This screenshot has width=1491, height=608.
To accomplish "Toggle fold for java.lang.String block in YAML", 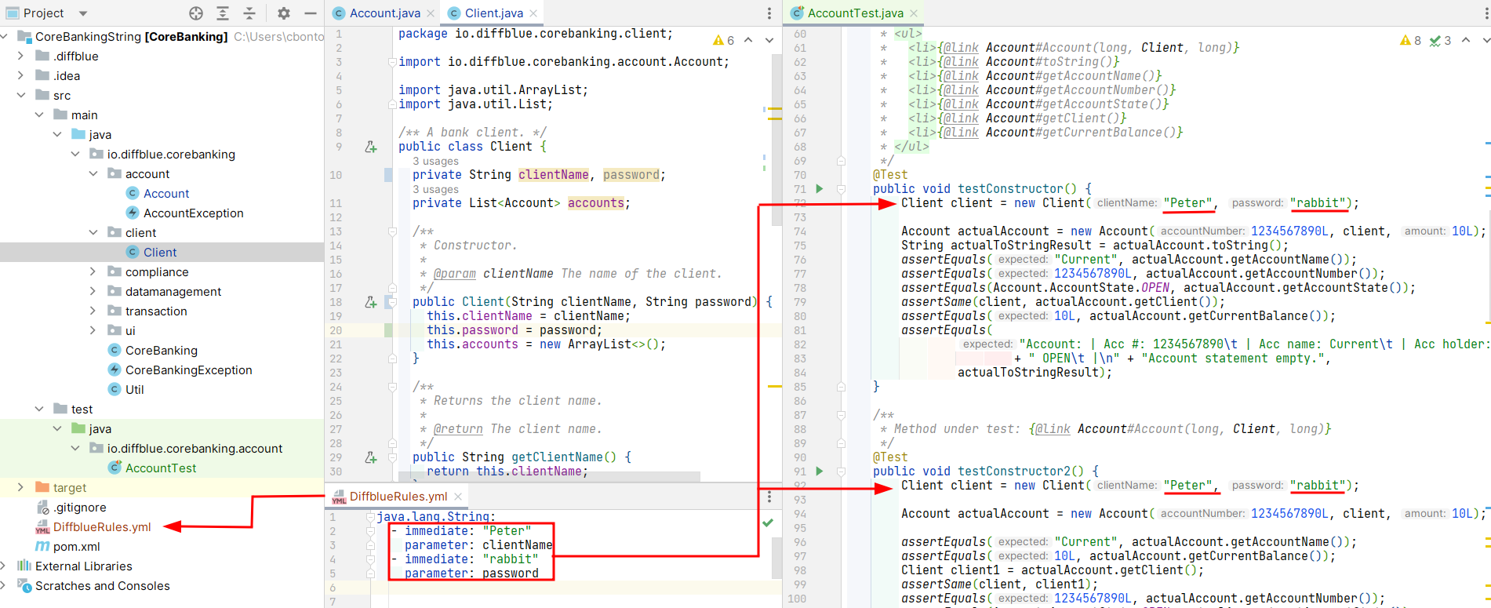I will click(x=370, y=517).
